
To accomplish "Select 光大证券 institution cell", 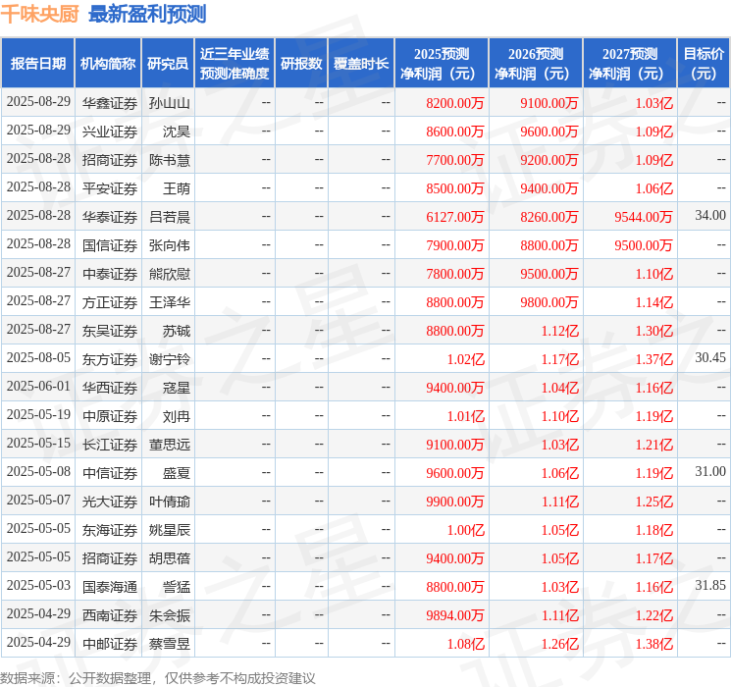I will pyautogui.click(x=110, y=502).
